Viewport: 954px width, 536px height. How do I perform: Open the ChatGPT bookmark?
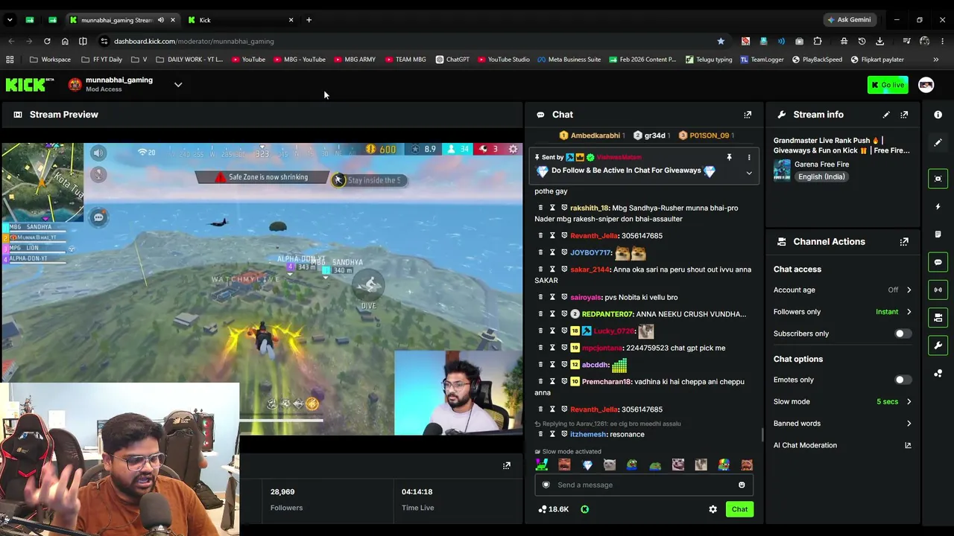[x=452, y=60]
